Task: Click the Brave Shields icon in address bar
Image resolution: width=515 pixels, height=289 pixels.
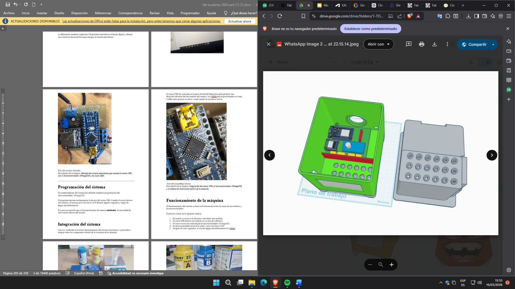Action: (x=409, y=16)
